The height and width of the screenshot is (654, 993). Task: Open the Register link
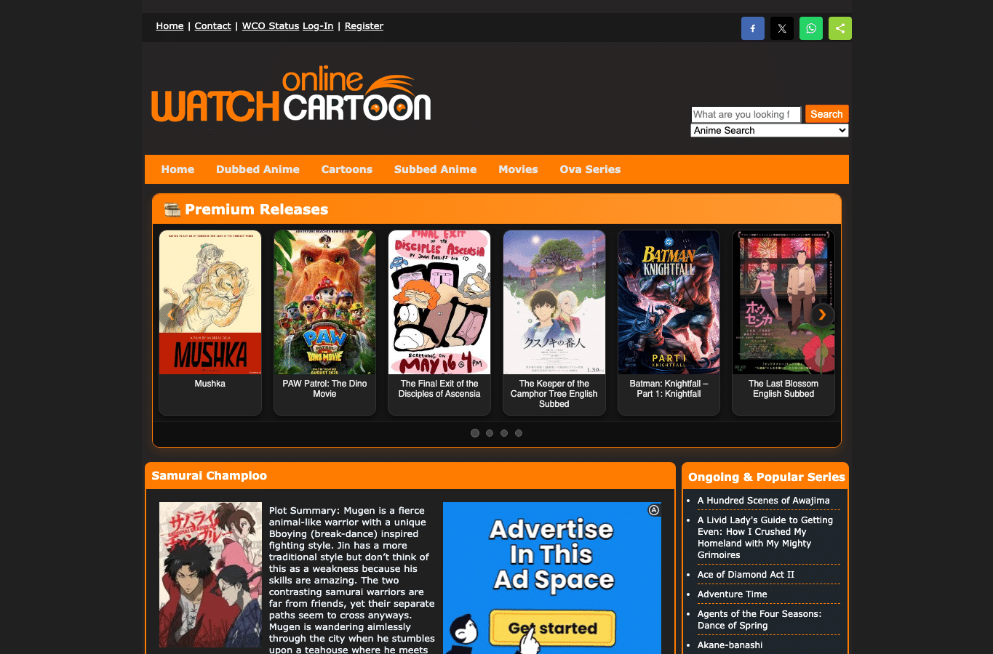tap(364, 26)
